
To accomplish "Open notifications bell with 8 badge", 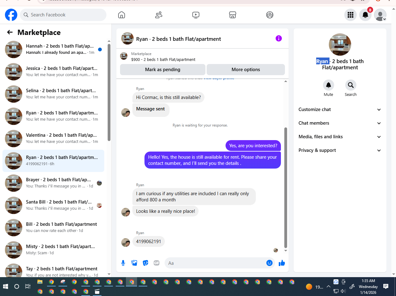I will point(365,15).
